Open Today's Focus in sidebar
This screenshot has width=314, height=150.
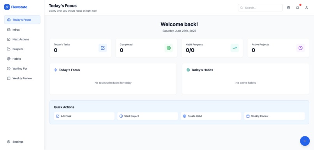coord(22,20)
